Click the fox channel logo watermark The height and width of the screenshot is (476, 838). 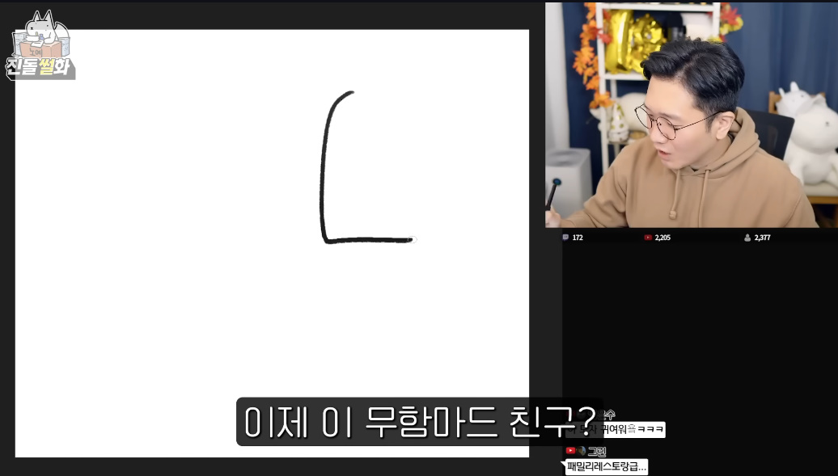tap(40, 34)
